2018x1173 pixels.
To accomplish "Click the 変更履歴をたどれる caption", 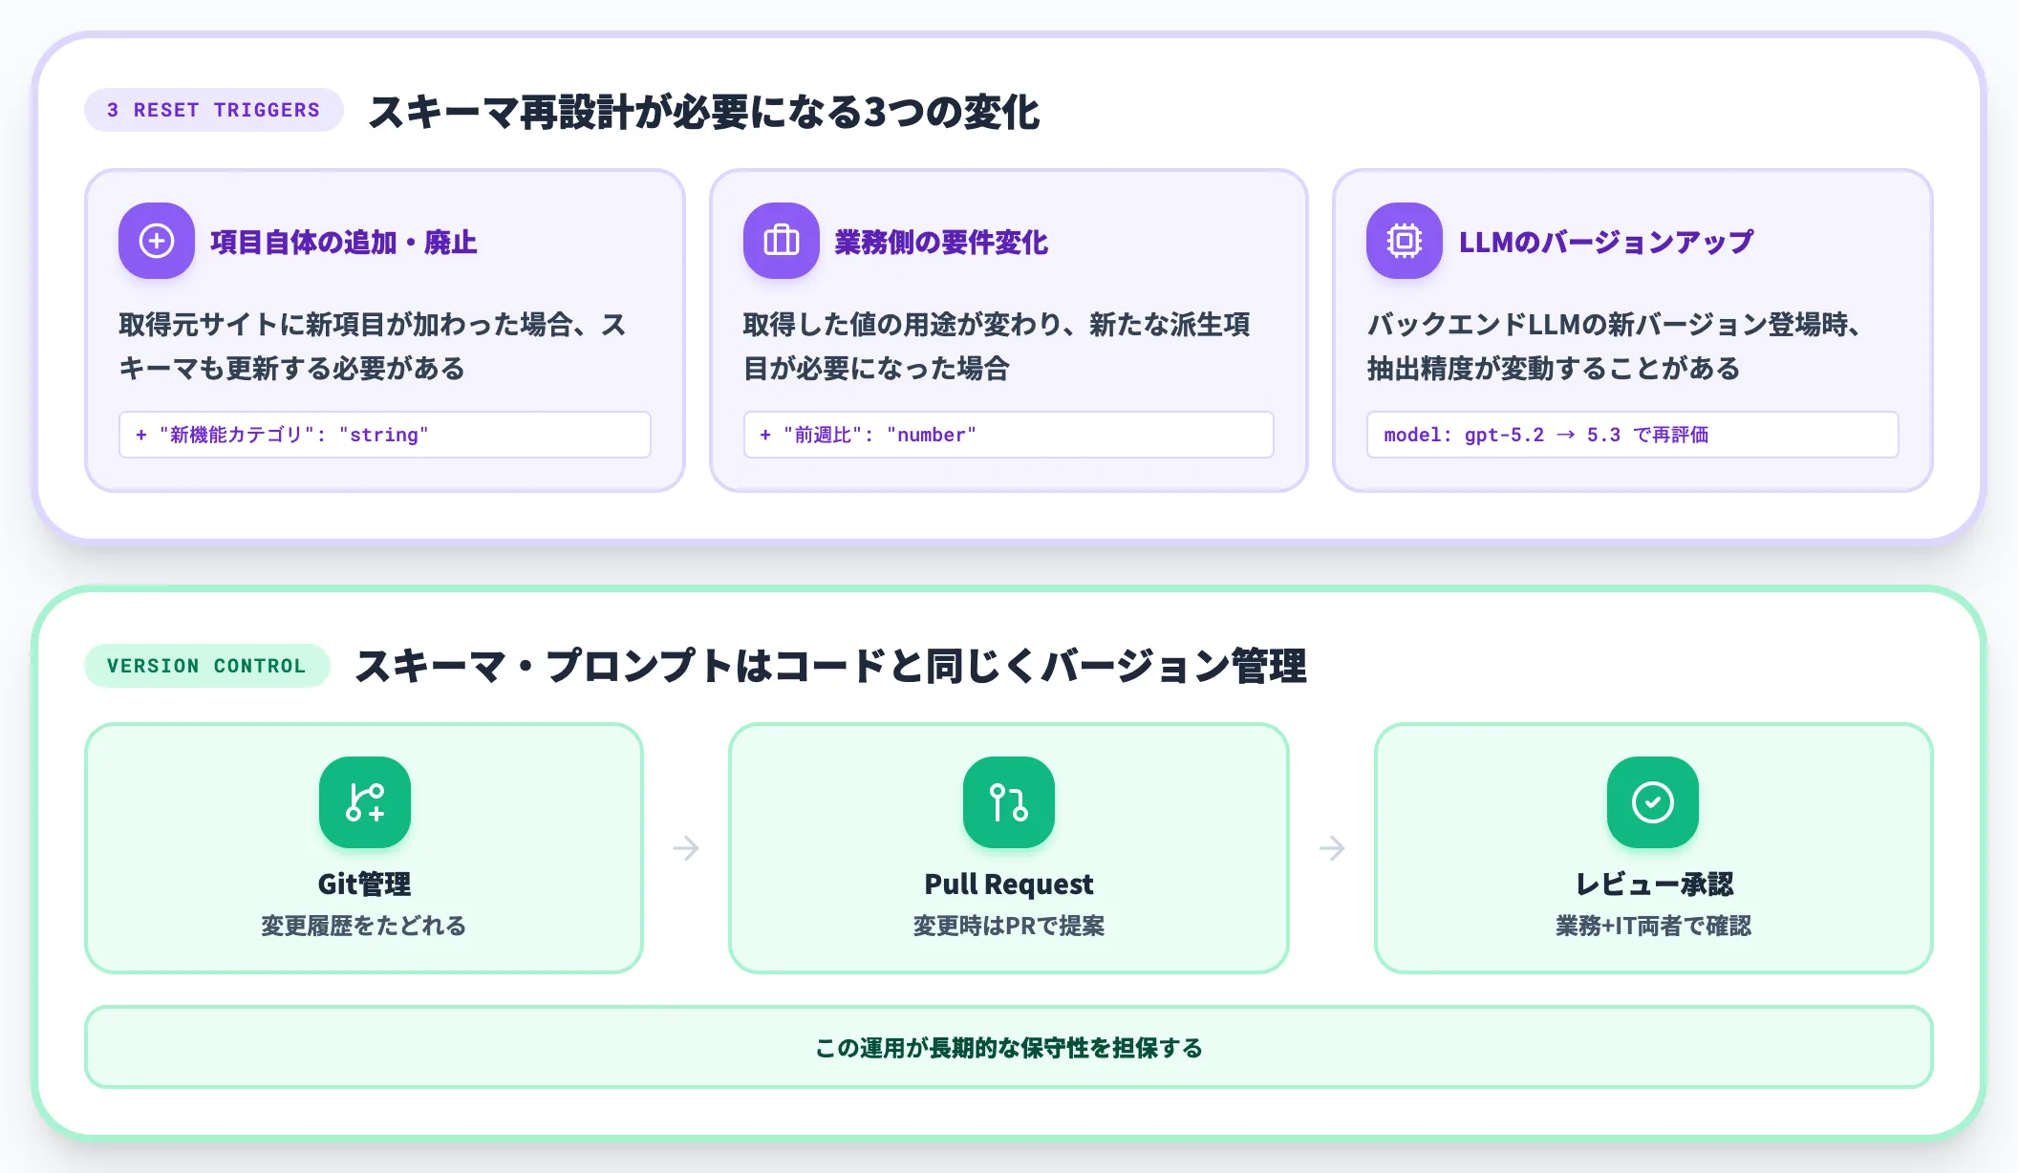I will point(364,926).
